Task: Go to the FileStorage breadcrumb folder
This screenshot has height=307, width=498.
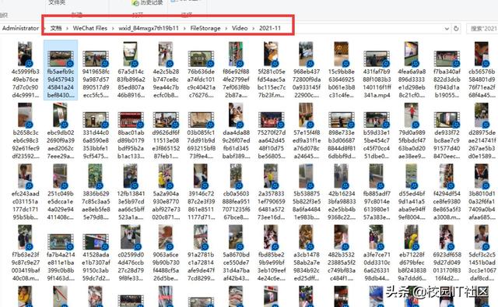Action: pos(205,28)
